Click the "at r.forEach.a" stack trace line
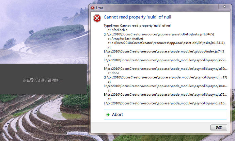Image resolution: width=235 pixels, height=141 pixels. pos(117,30)
